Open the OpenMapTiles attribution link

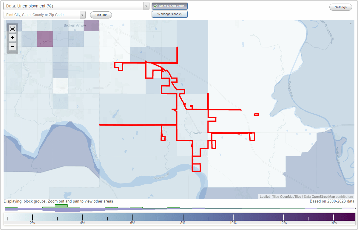[291, 197]
